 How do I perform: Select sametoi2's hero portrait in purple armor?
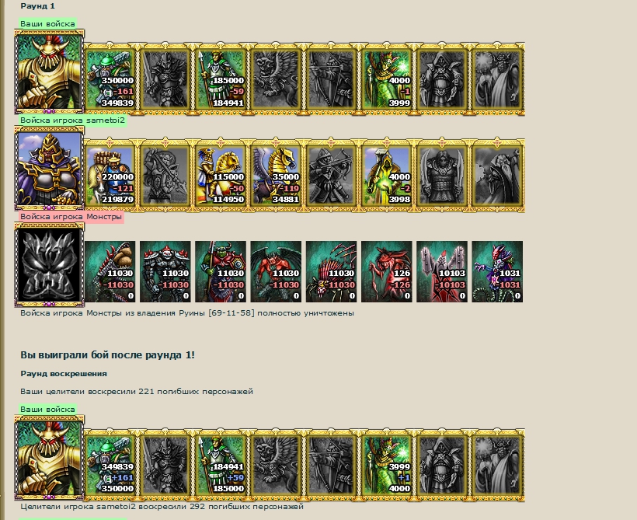coord(49,169)
